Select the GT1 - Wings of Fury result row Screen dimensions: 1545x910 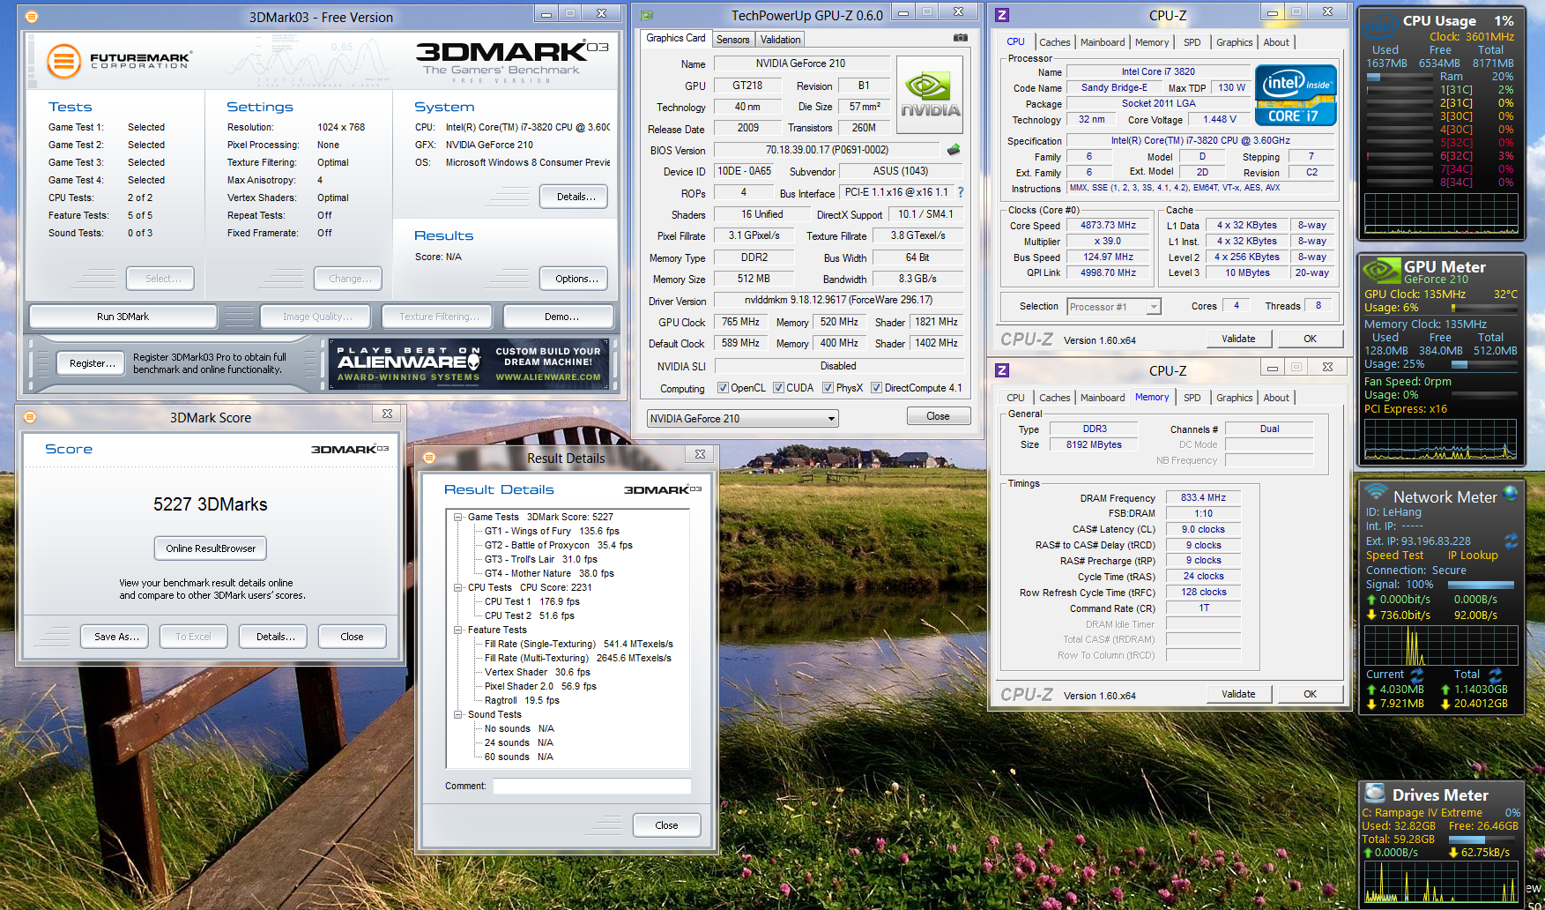point(552,532)
